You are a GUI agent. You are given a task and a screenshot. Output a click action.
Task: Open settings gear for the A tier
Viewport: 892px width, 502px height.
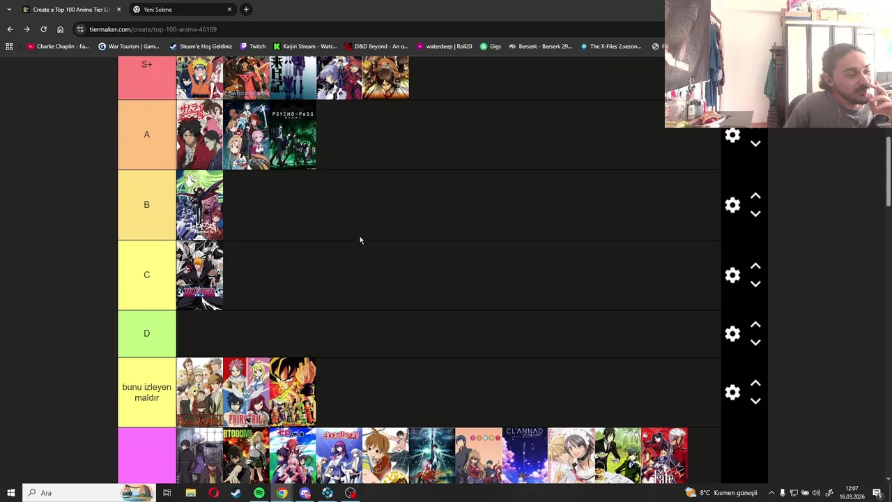[x=732, y=135]
